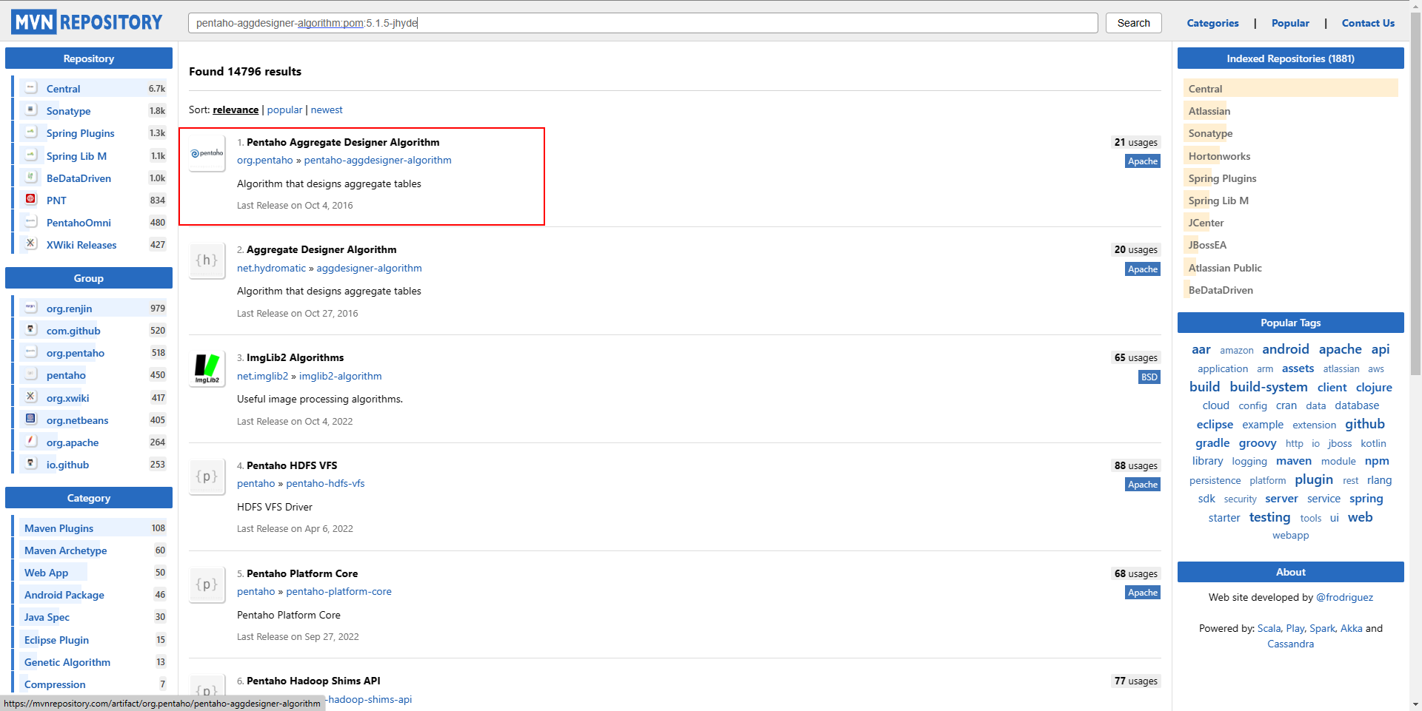The width and height of the screenshot is (1422, 711).
Task: Click the org.pentaho group icon
Action: click(x=31, y=351)
